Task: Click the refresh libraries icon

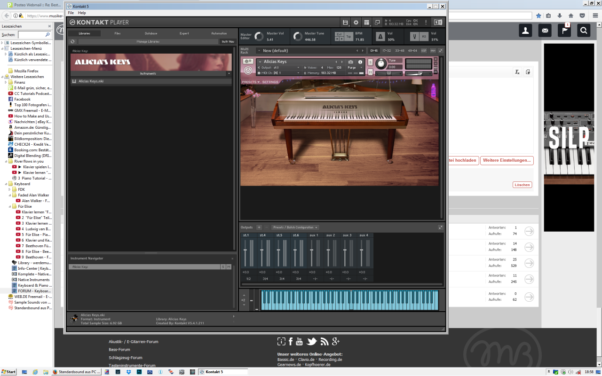Action: (72, 41)
